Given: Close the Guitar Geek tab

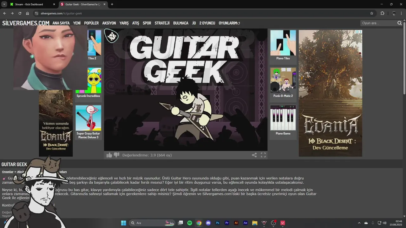Looking at the screenshot, I should click(105, 4).
